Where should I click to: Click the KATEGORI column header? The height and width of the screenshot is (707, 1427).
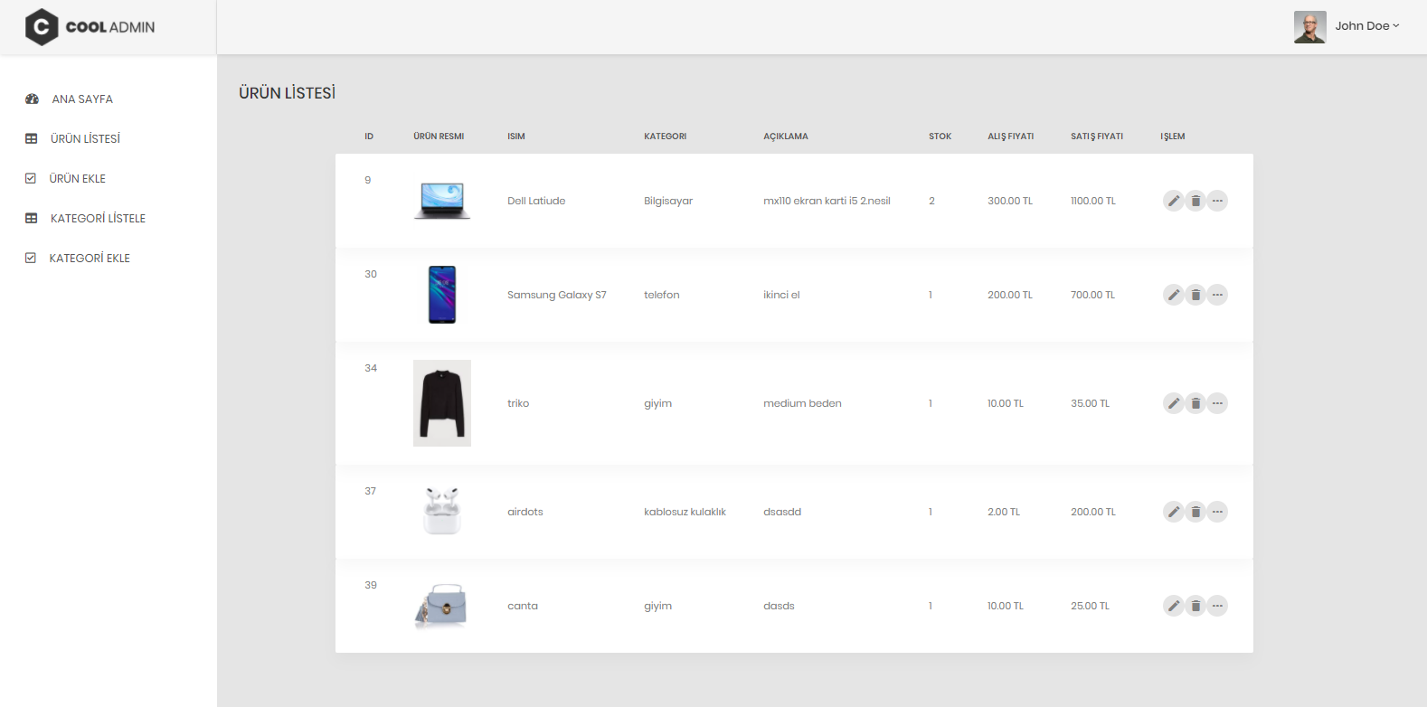click(x=666, y=137)
